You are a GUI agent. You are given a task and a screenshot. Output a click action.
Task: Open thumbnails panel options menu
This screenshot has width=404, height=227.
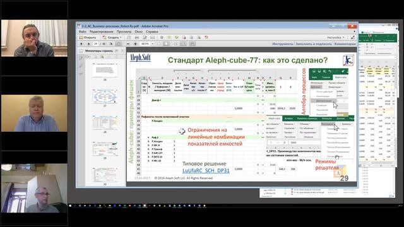pyautogui.click(x=88, y=57)
